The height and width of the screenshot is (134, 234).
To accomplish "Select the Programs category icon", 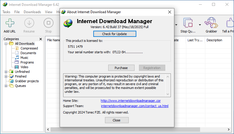I will (x=17, y=62).
